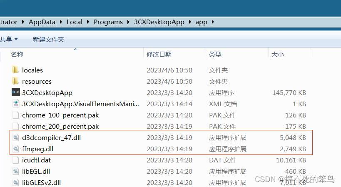Select the locales folder name
The width and height of the screenshot is (341, 187).
32,70
